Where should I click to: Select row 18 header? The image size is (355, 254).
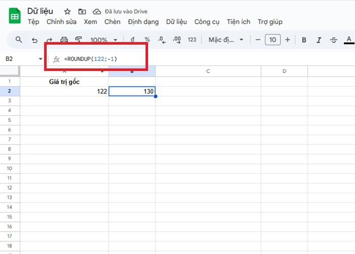(10, 246)
